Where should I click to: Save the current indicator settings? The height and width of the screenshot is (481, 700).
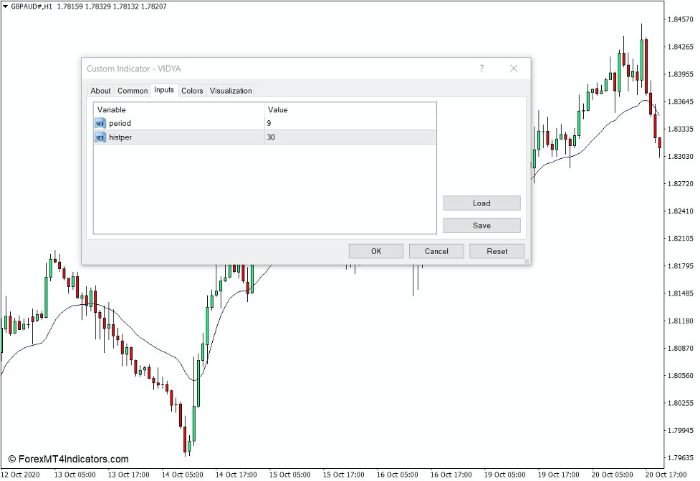click(481, 225)
